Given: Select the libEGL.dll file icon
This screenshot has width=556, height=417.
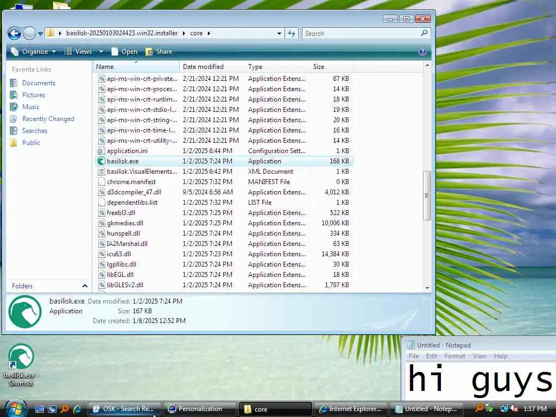Looking at the screenshot, I should click(102, 274).
